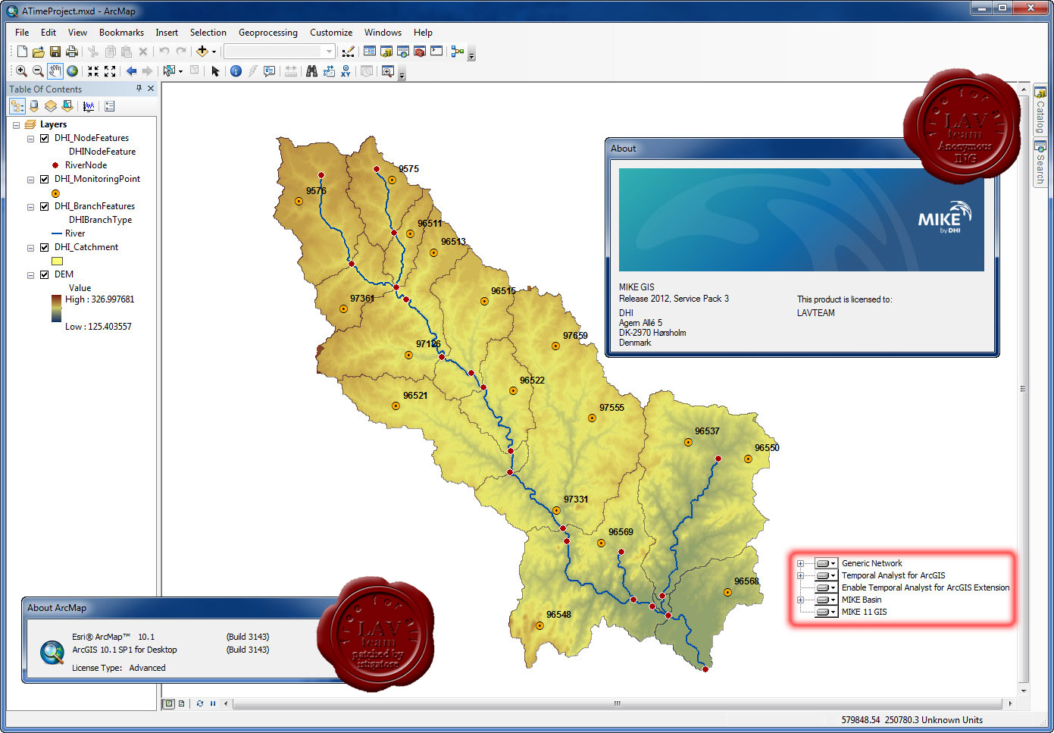Launch ModelBuilder window
Image resolution: width=1054 pixels, height=733 pixels.
pos(457,52)
